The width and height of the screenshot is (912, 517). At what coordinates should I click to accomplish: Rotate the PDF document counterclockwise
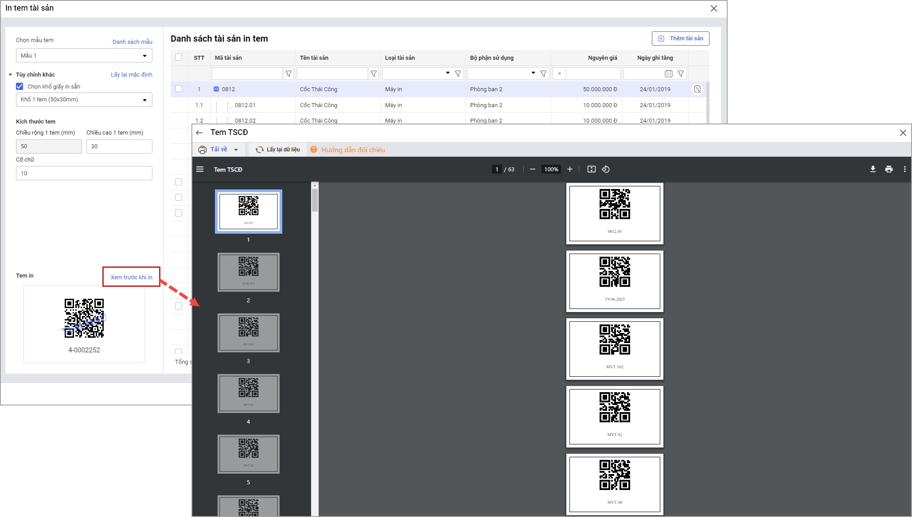pos(606,170)
